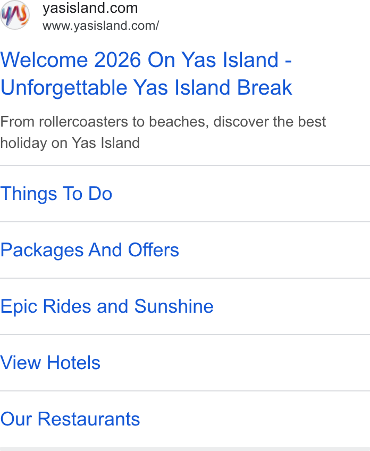Click the word Offers in Packages And Offers
The width and height of the screenshot is (370, 451).
[x=154, y=250]
